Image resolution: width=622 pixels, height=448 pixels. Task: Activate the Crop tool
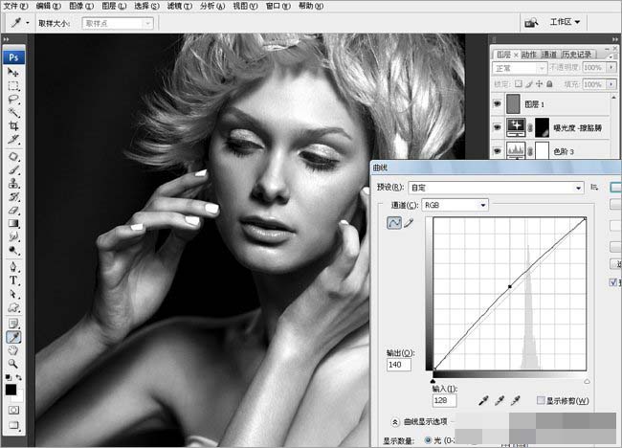tap(13, 125)
